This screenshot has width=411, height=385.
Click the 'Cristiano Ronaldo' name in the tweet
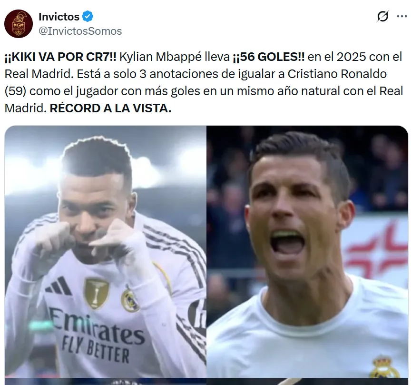pos(337,74)
